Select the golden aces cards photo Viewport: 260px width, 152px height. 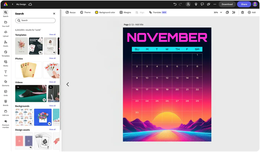[28, 70]
